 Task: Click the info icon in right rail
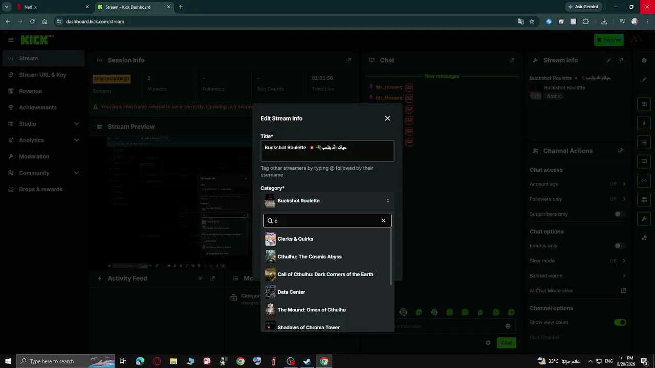tap(644, 60)
